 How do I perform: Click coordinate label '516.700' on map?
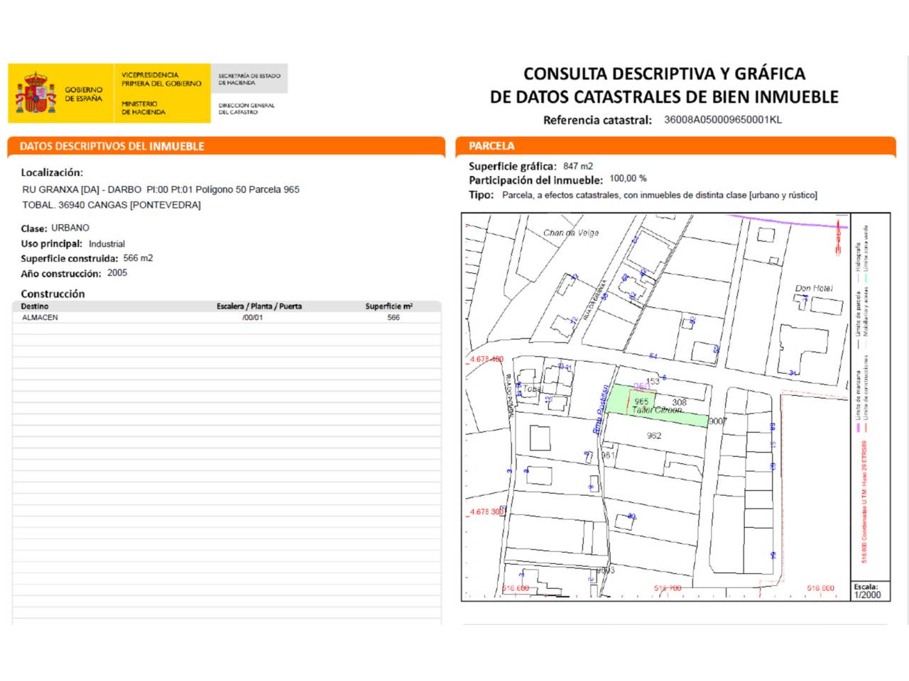668,589
